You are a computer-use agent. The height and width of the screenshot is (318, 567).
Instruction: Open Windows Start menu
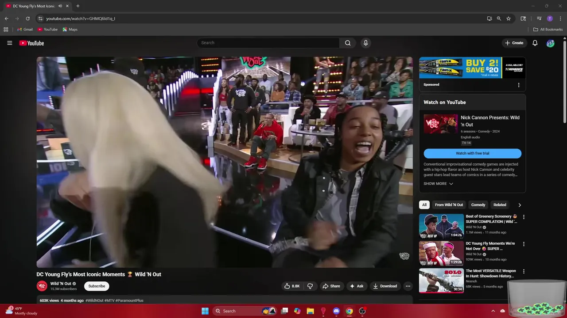[205, 311]
